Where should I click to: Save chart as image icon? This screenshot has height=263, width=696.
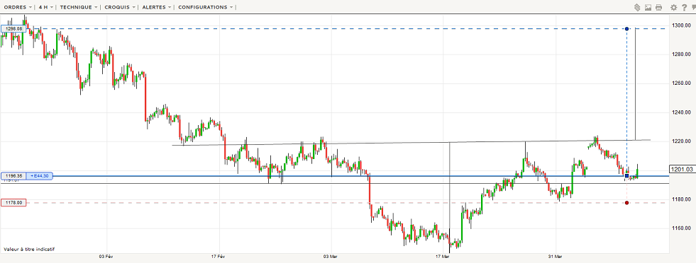tap(648, 8)
